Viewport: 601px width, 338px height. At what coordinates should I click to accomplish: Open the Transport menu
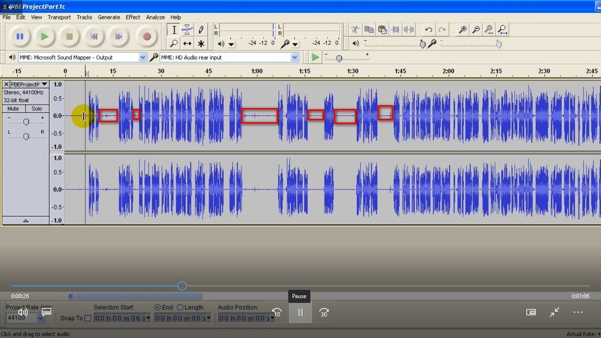[59, 17]
